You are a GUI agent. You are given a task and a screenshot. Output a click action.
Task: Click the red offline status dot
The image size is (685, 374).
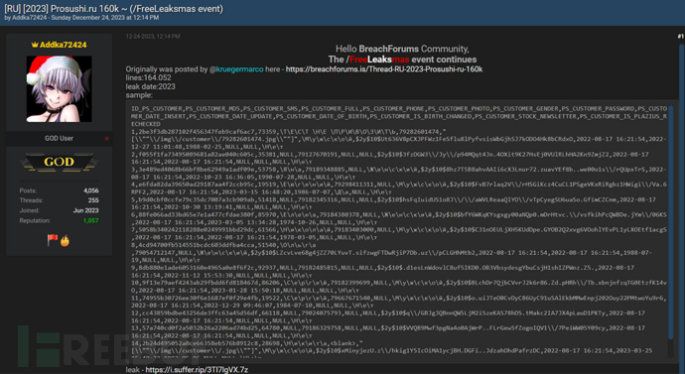(x=106, y=138)
